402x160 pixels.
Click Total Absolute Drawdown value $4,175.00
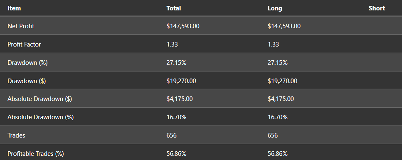tap(180, 99)
